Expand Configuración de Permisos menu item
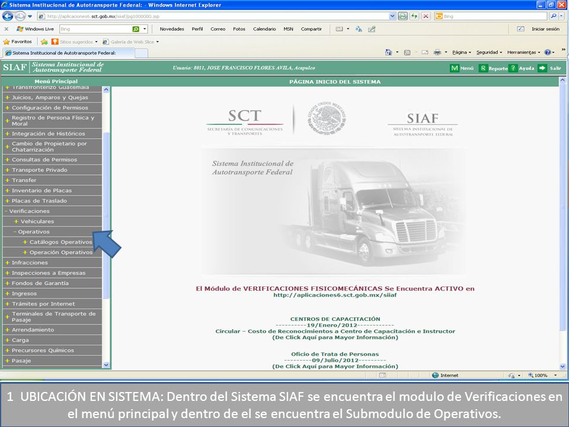The image size is (569, 427). pyautogui.click(x=52, y=108)
